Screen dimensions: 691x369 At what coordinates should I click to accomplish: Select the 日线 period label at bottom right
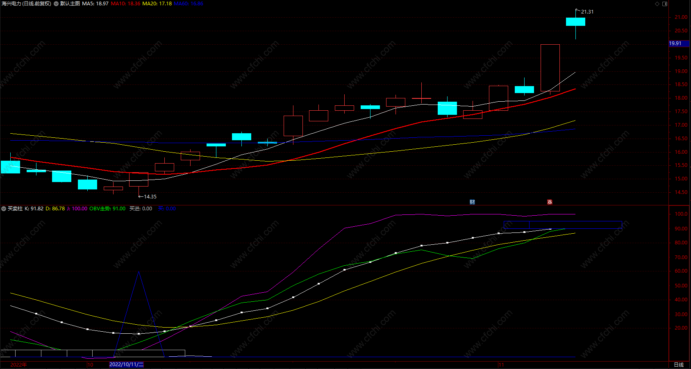point(679,364)
